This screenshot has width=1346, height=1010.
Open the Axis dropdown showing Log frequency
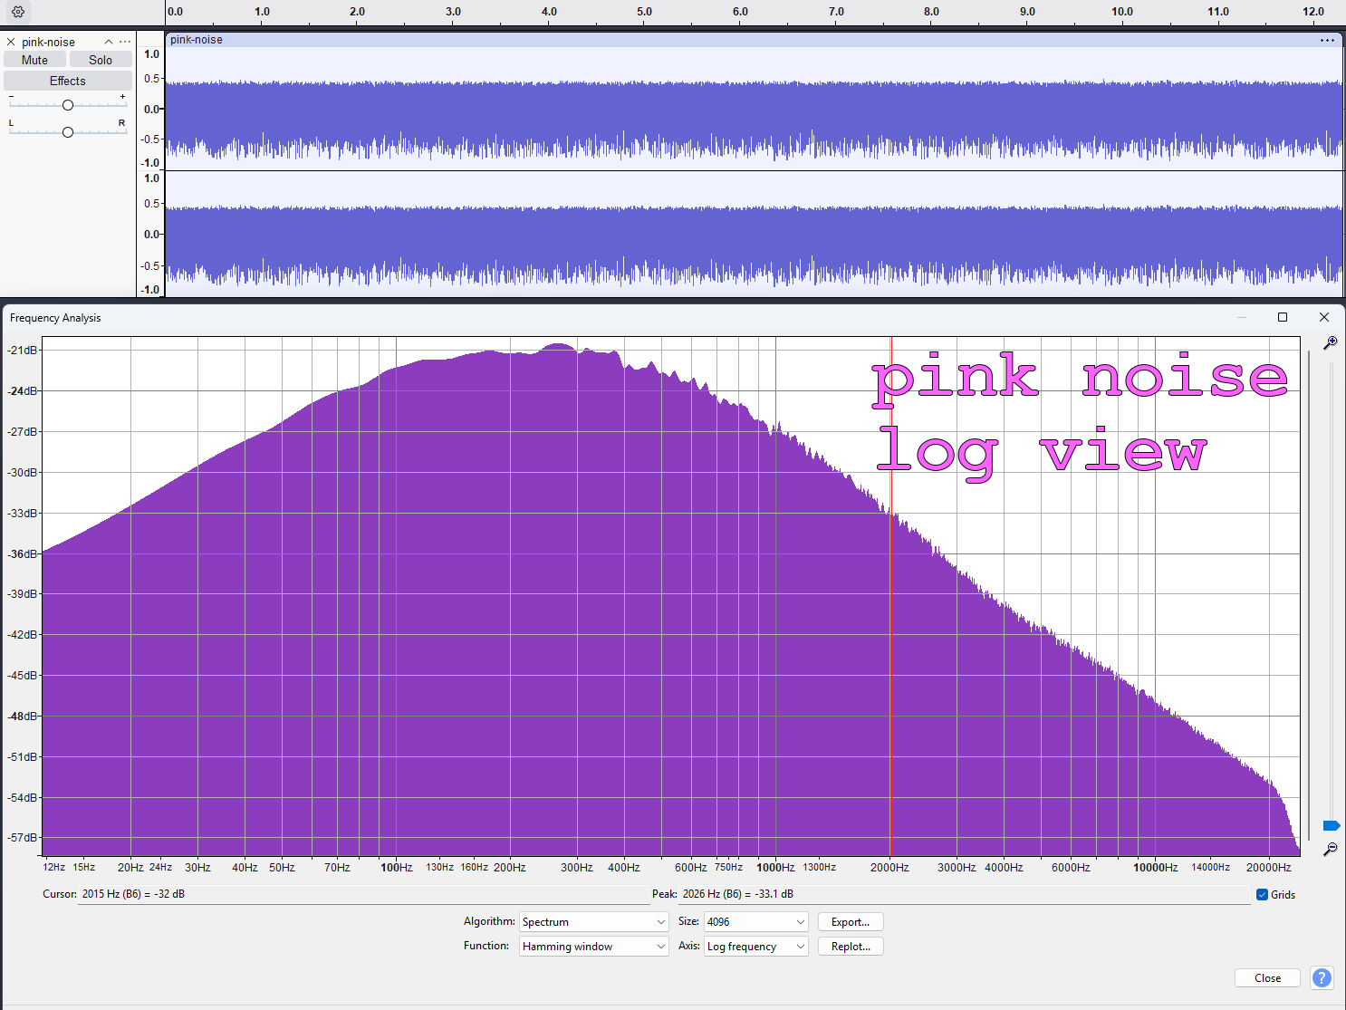755,946
